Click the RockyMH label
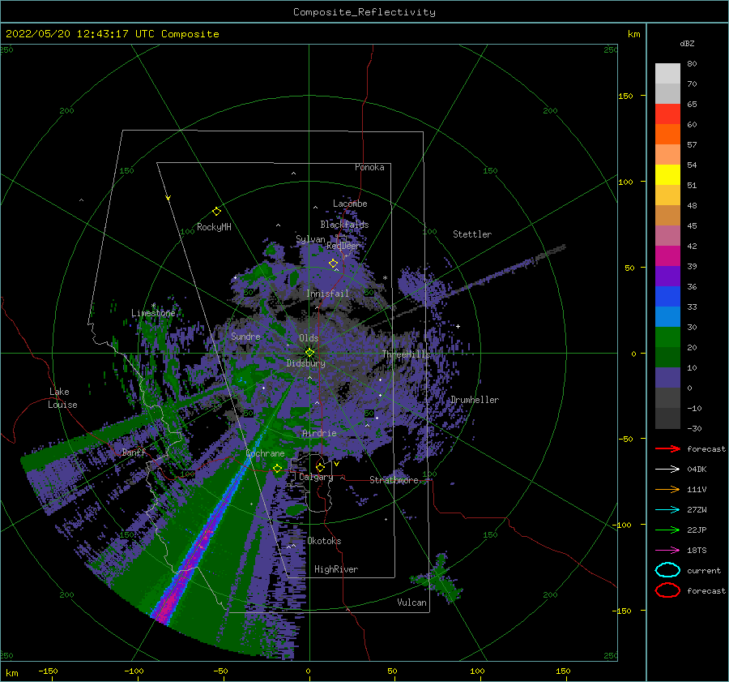Viewport: 729px width, 682px height. click(x=214, y=227)
